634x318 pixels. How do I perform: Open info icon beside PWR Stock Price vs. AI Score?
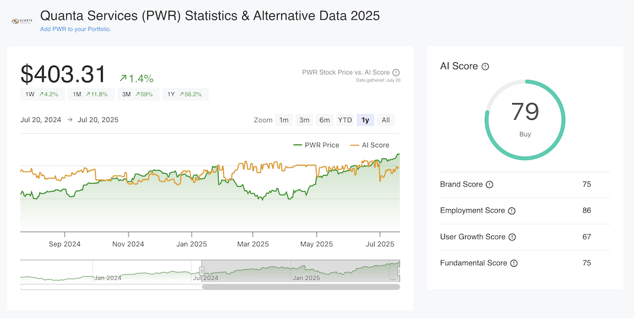point(397,73)
